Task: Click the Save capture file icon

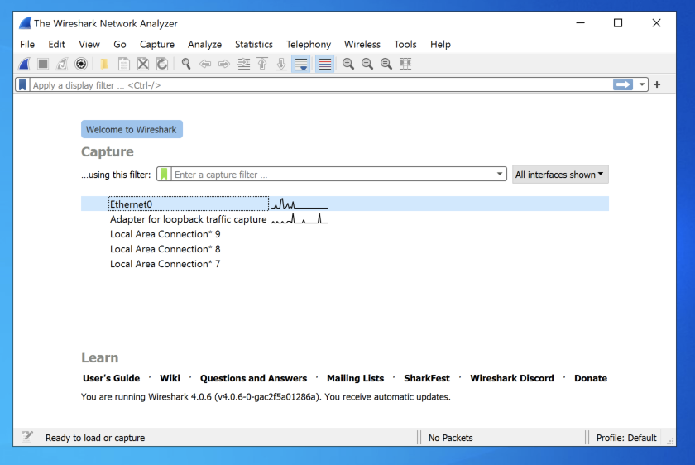Action: pos(123,64)
